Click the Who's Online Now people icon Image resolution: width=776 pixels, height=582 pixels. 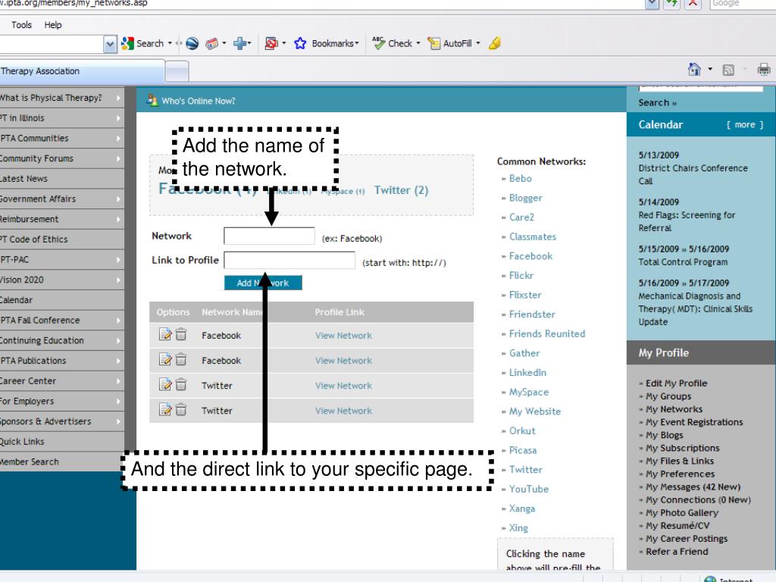(x=152, y=101)
